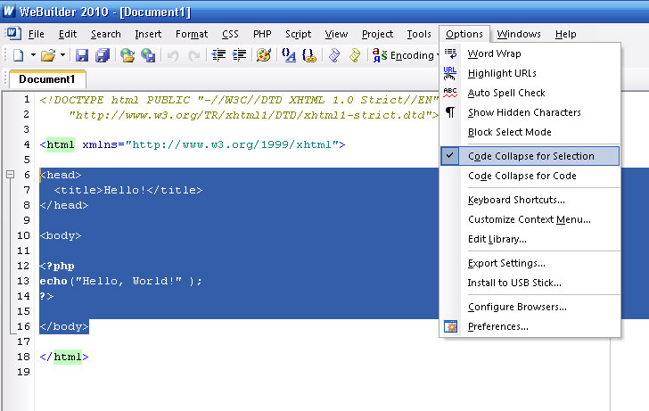Open the Help menu
This screenshot has height=411, width=649.
pos(565,34)
